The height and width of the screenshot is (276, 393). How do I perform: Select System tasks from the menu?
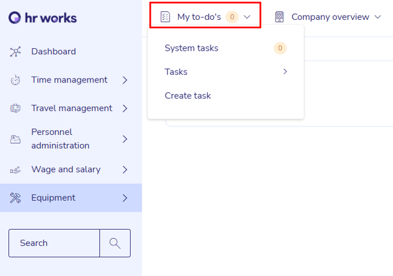tap(192, 48)
